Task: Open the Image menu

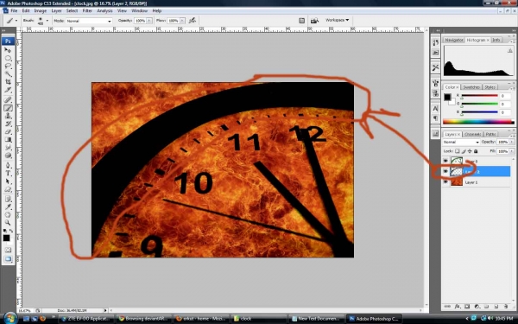Action: [41, 11]
